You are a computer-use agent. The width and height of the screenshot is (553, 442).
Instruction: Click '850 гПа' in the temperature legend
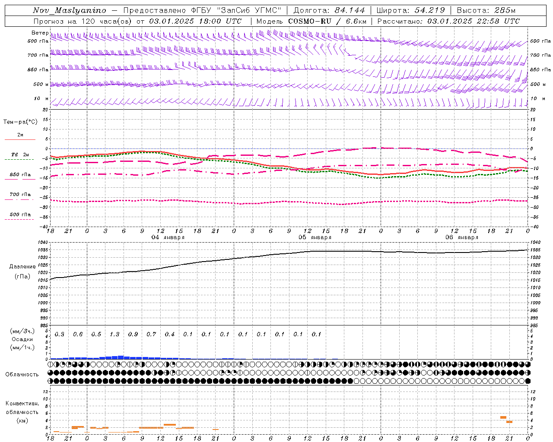click(x=20, y=175)
